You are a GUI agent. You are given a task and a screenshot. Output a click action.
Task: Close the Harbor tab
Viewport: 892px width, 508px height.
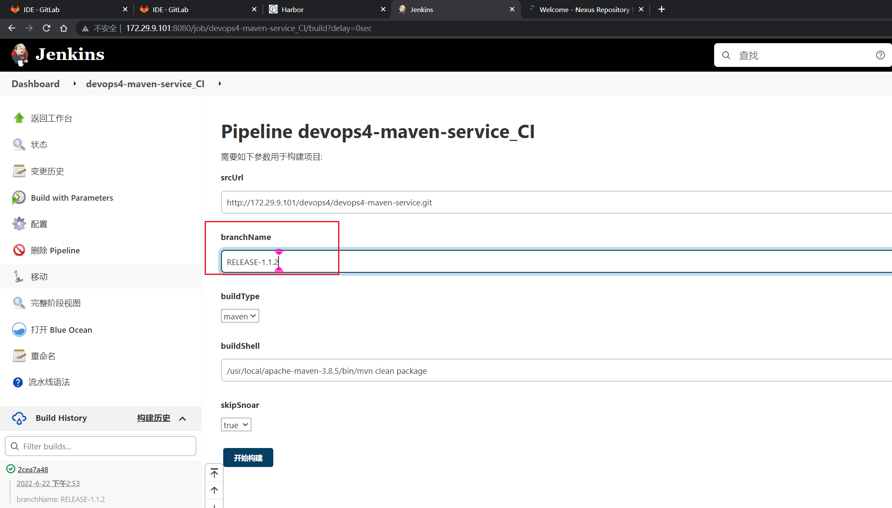click(x=383, y=9)
